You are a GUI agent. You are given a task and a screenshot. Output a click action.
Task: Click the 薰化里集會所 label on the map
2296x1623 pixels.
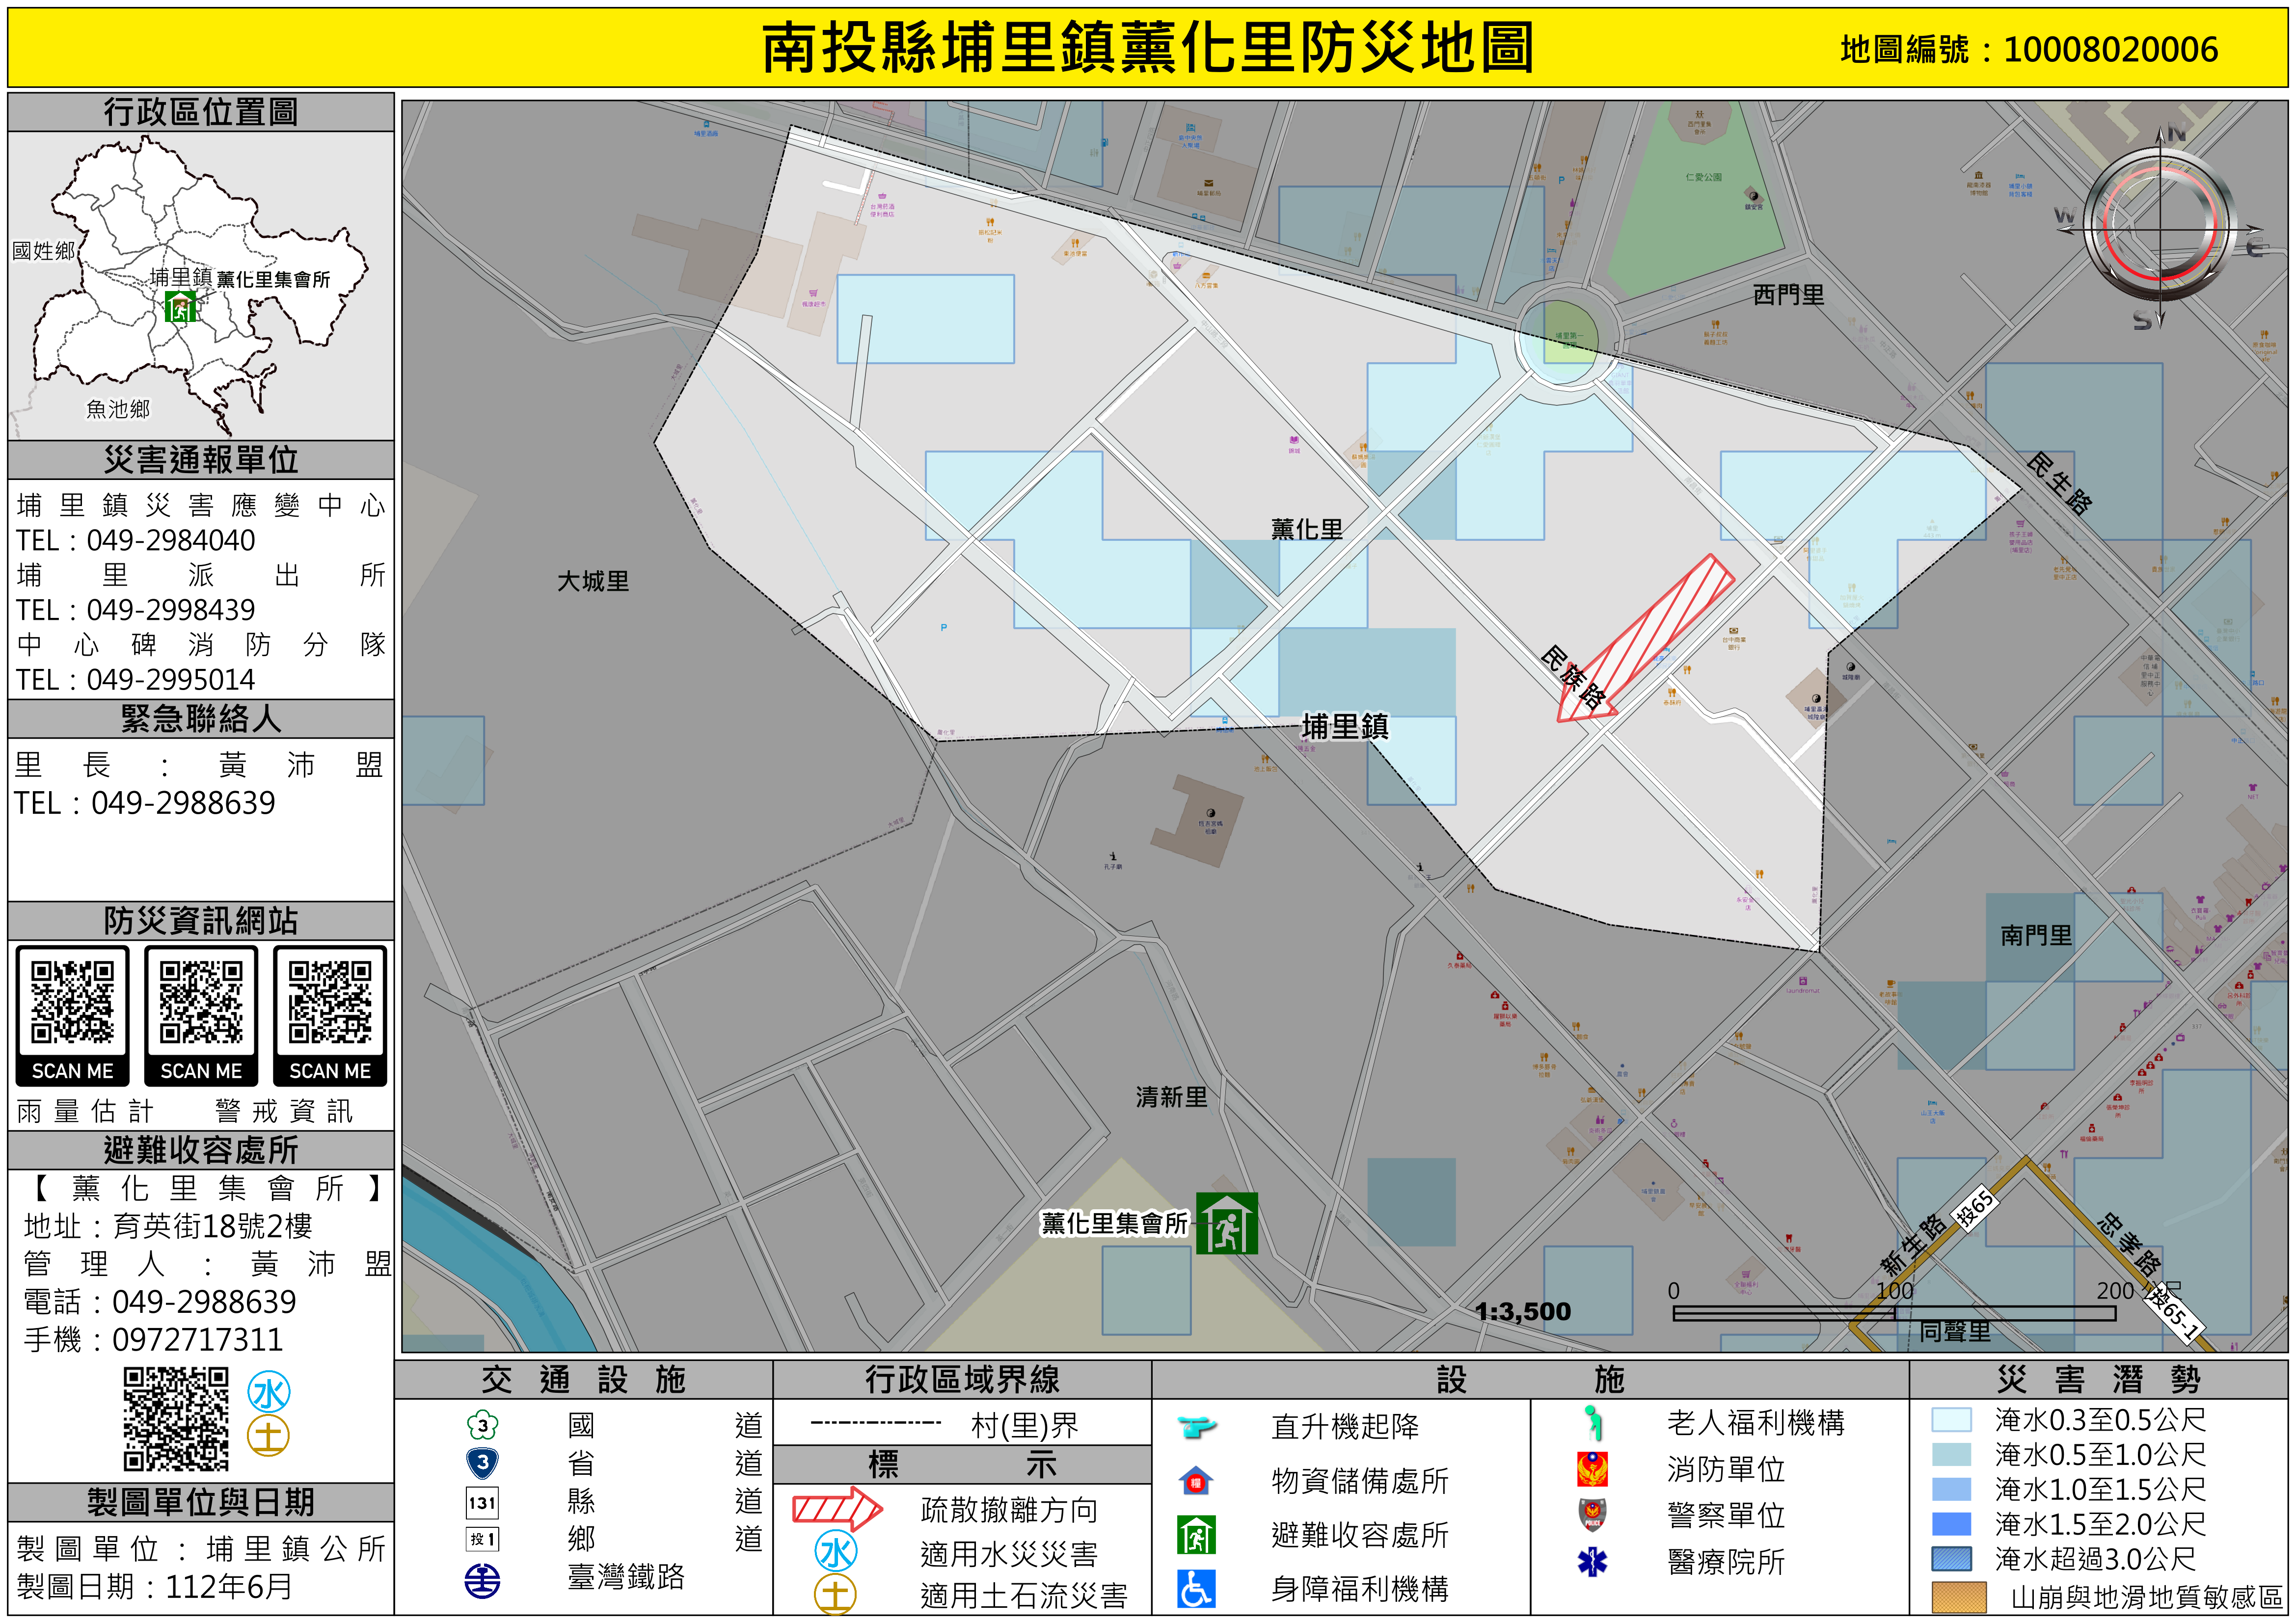pyautogui.click(x=1114, y=1223)
